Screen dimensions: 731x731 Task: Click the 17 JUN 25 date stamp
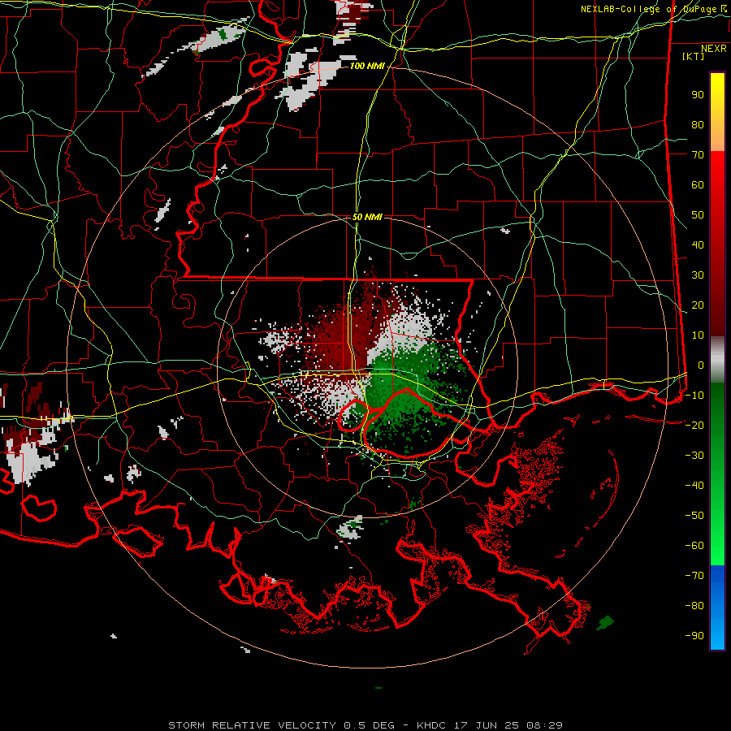pyautogui.click(x=487, y=725)
